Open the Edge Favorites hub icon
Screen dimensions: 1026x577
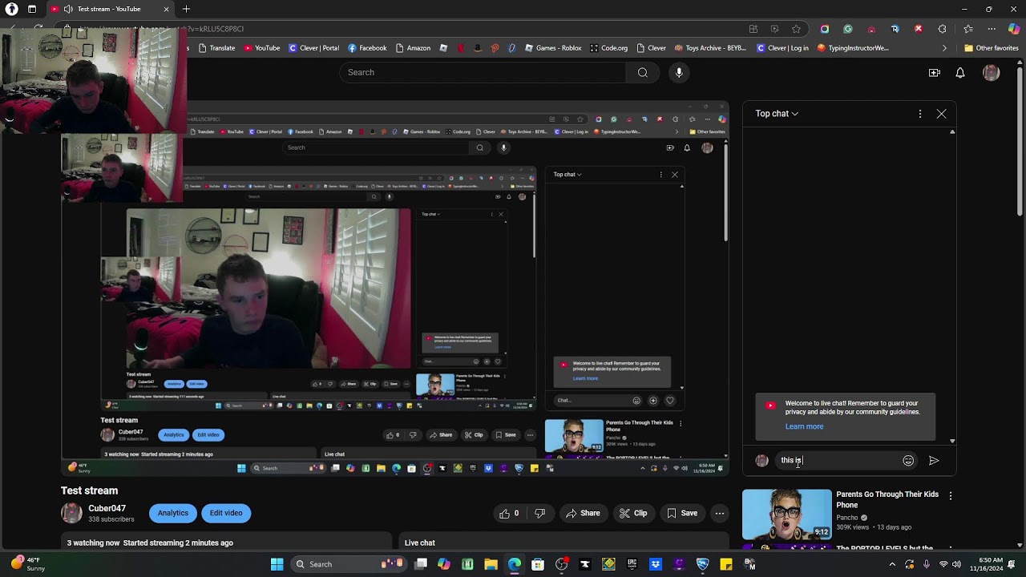click(968, 29)
